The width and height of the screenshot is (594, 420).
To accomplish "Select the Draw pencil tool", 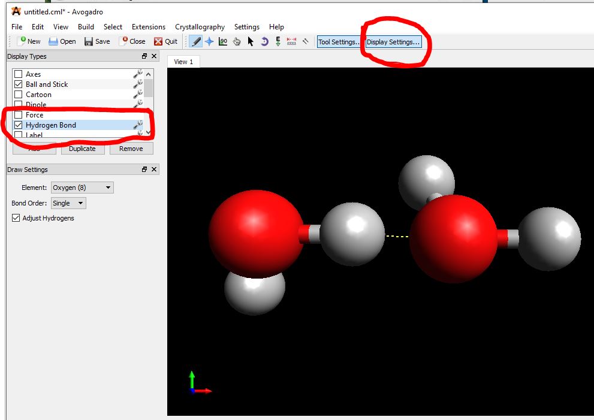I will pos(195,41).
